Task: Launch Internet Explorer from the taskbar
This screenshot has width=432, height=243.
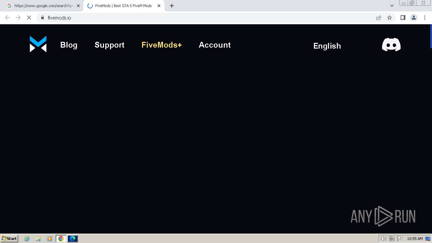Action: pyautogui.click(x=27, y=239)
